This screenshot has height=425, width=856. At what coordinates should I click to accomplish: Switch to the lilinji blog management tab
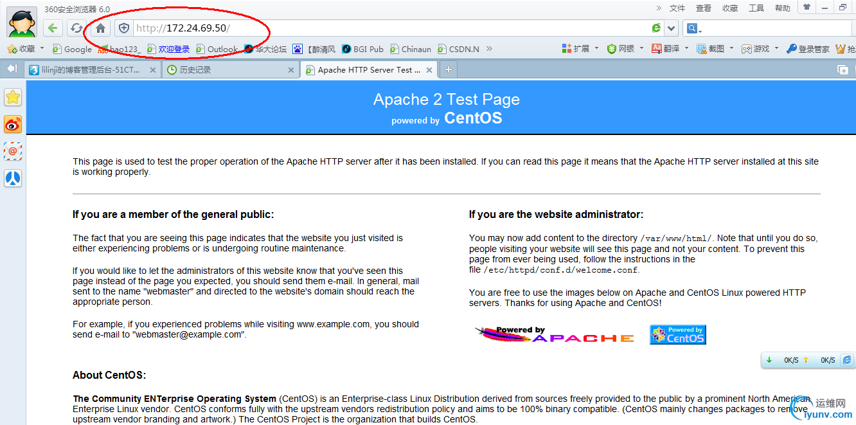click(x=93, y=70)
